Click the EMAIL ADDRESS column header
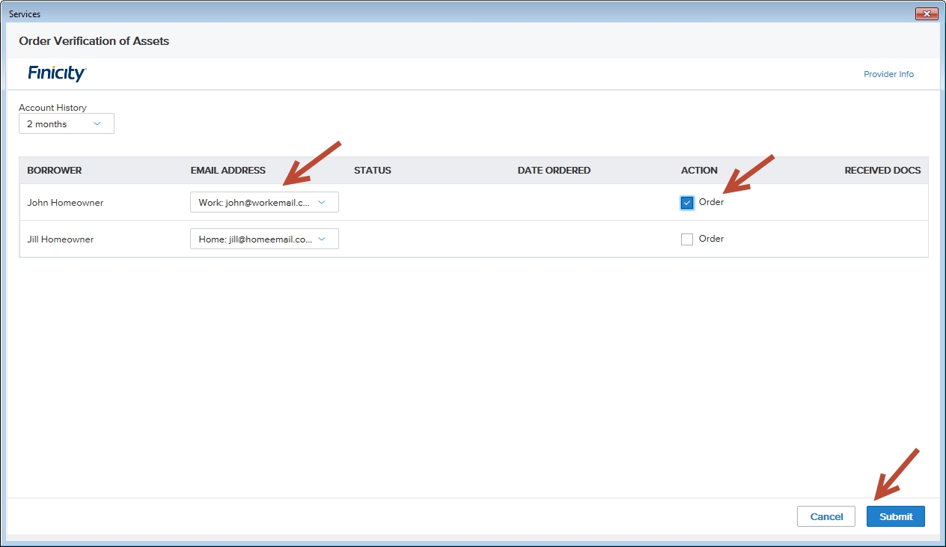This screenshot has width=946, height=547. click(228, 171)
